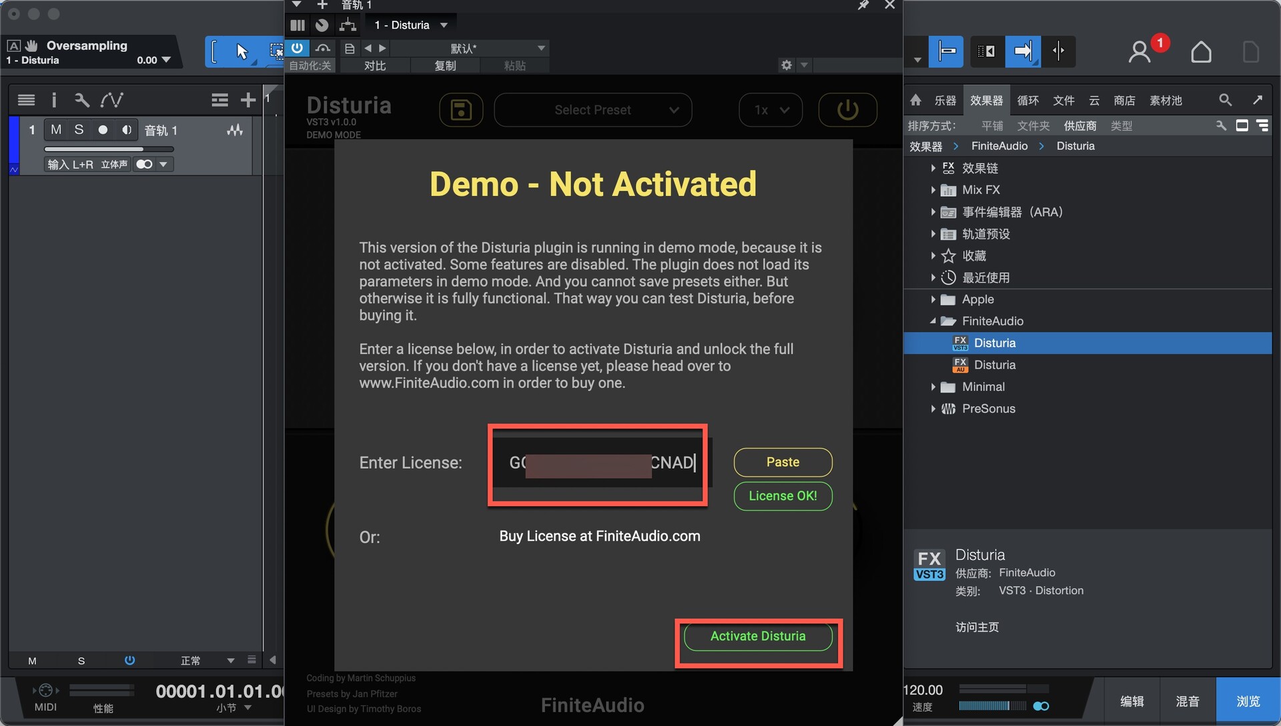
Task: Toggle the performance switch near tempo
Action: (1041, 706)
